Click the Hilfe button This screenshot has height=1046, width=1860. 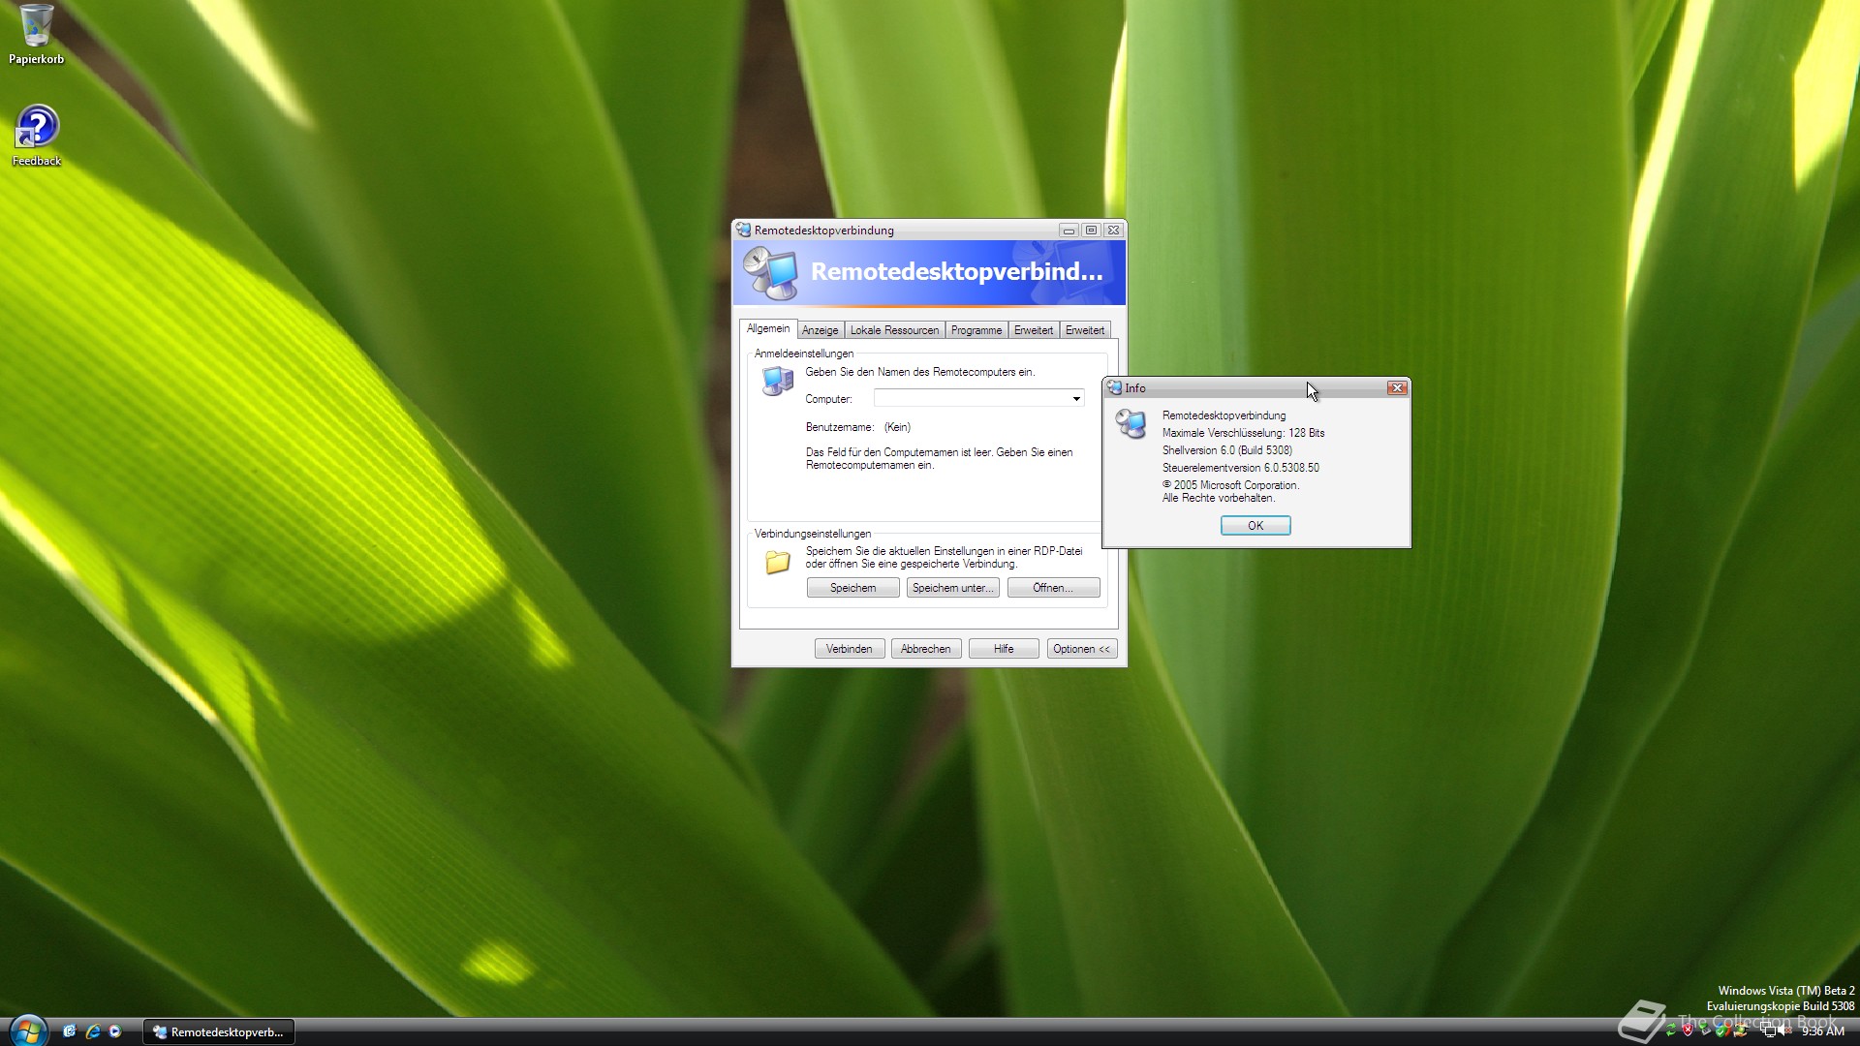click(x=1003, y=649)
